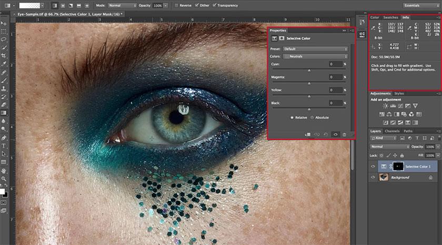Click the trash icon in the Properties panel
442x245 pixels.
[344, 135]
